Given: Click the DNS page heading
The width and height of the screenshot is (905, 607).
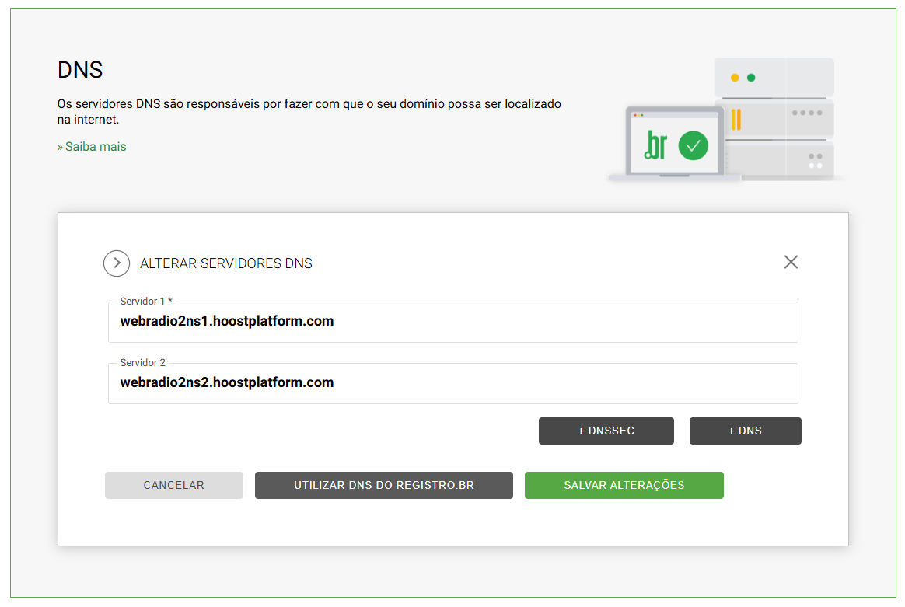Looking at the screenshot, I should click(x=80, y=70).
